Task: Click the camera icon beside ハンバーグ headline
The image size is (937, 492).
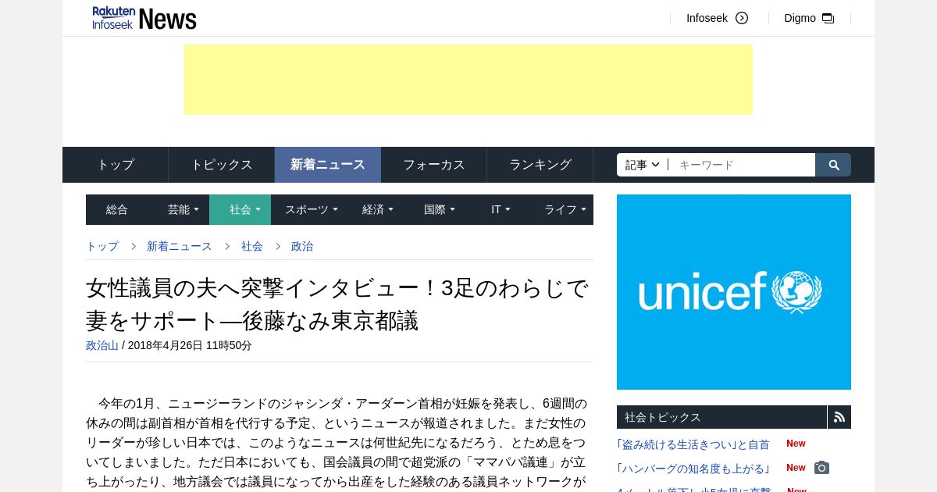Action: 821,468
